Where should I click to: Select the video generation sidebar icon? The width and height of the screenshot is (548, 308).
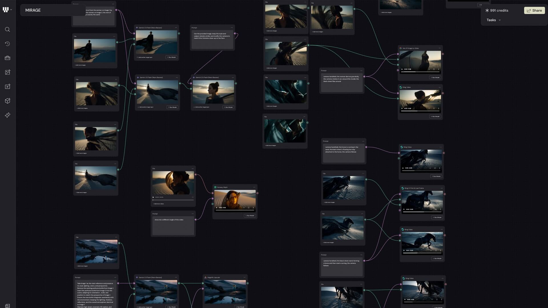pyautogui.click(x=7, y=86)
